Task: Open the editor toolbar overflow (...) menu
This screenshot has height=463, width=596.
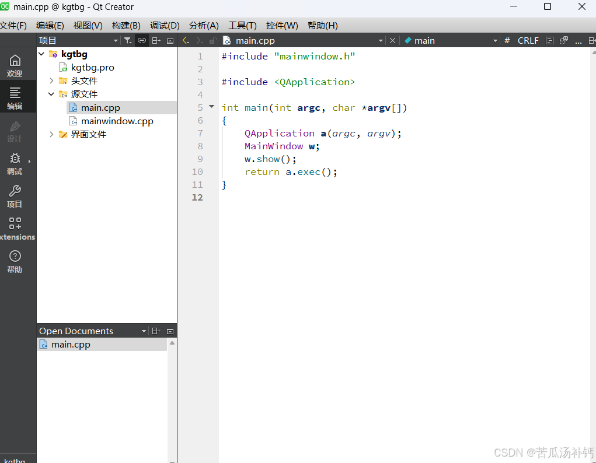Action: point(578,41)
